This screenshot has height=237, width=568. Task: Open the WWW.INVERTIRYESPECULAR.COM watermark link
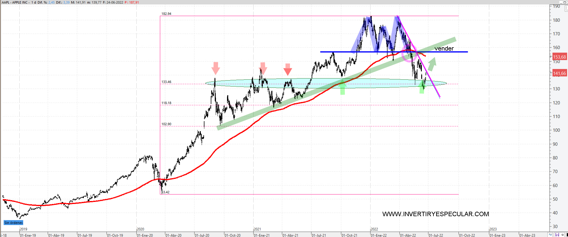[436, 214]
